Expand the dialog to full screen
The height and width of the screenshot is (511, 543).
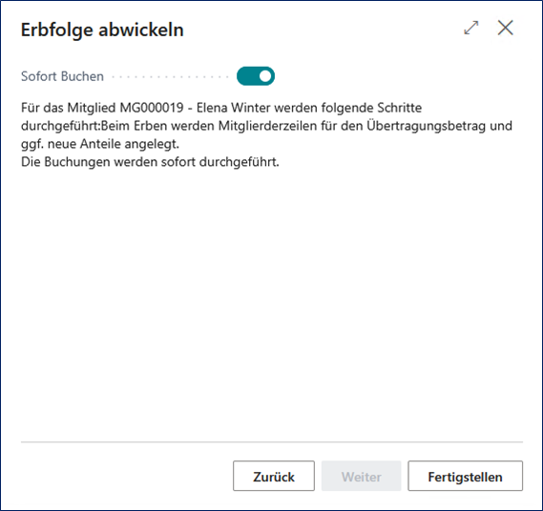click(471, 28)
